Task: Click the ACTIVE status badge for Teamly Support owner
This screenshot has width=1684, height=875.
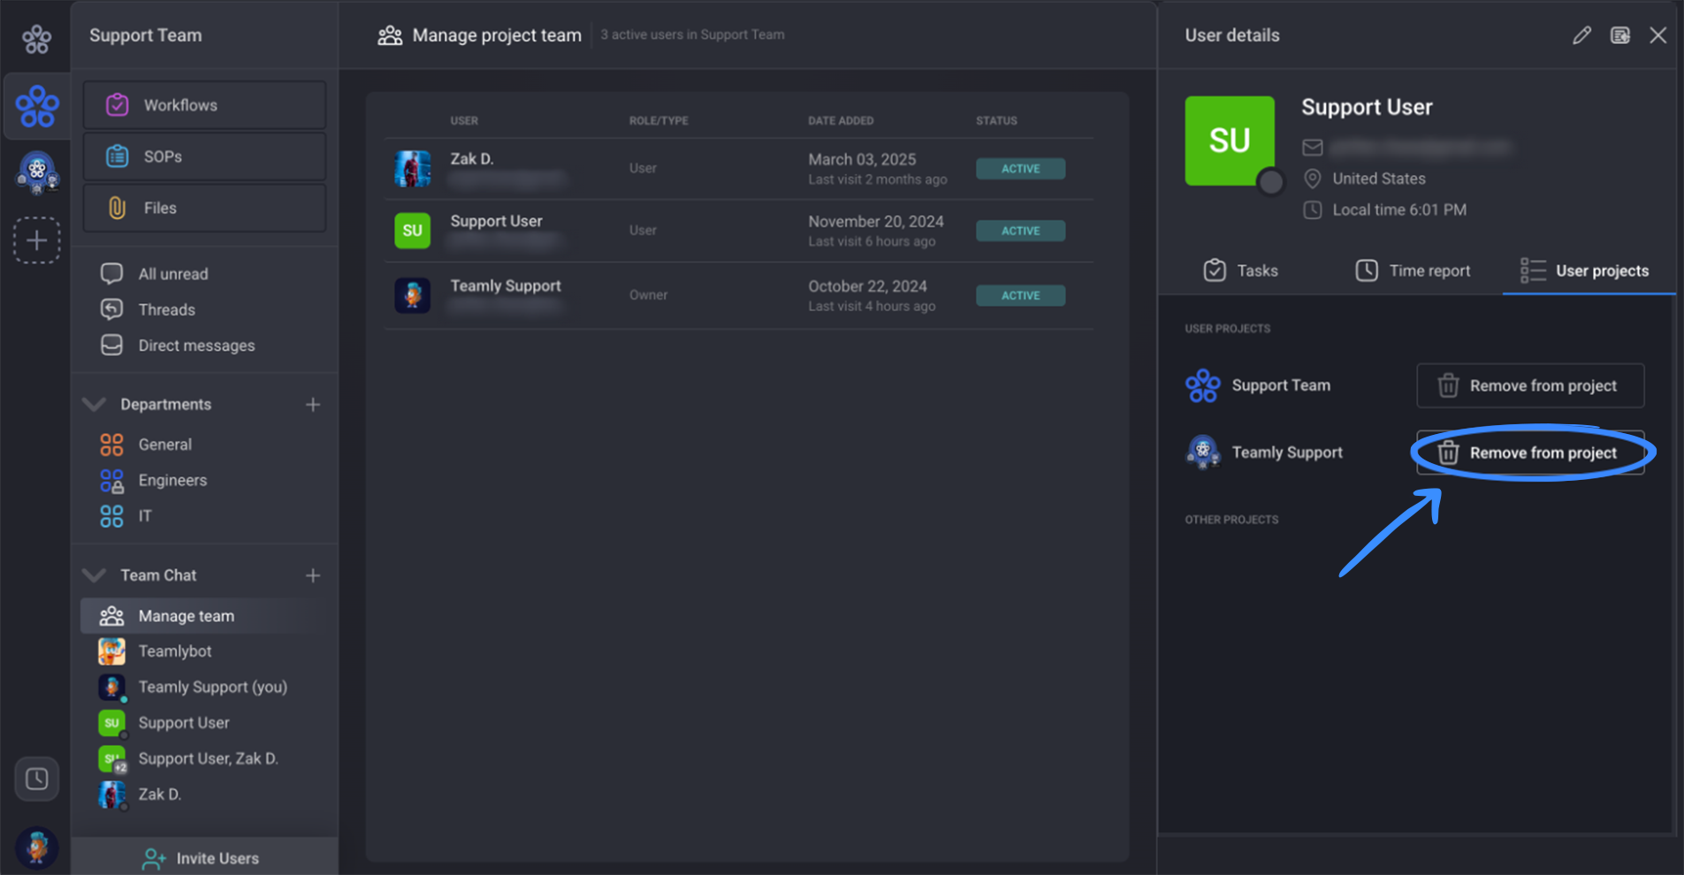Action: tap(1020, 295)
